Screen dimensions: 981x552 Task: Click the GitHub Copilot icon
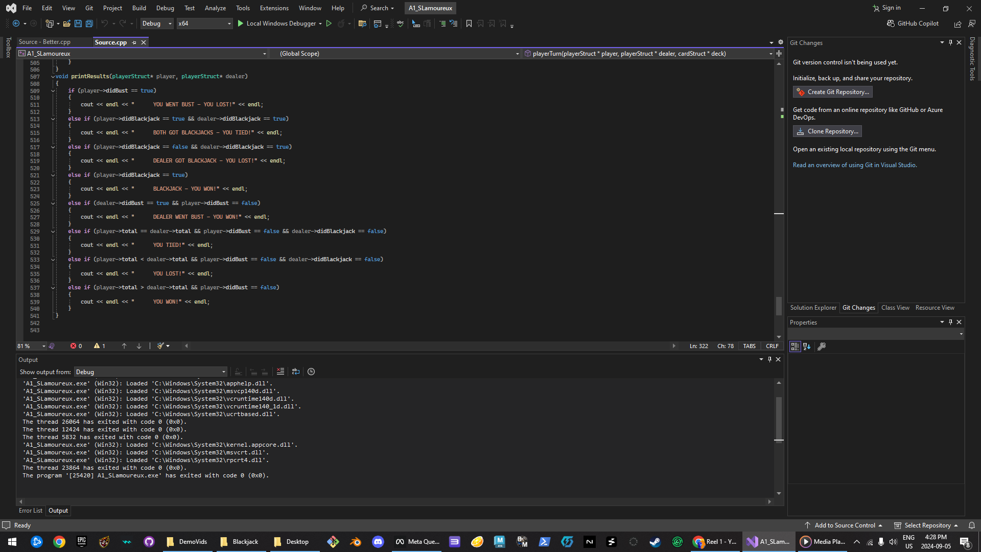[891, 24]
